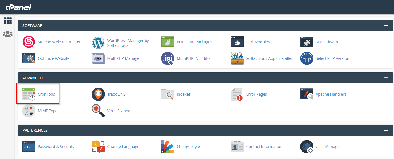Open the Apache Handlers link
Viewport: 394px width, 159px height.
(x=331, y=94)
